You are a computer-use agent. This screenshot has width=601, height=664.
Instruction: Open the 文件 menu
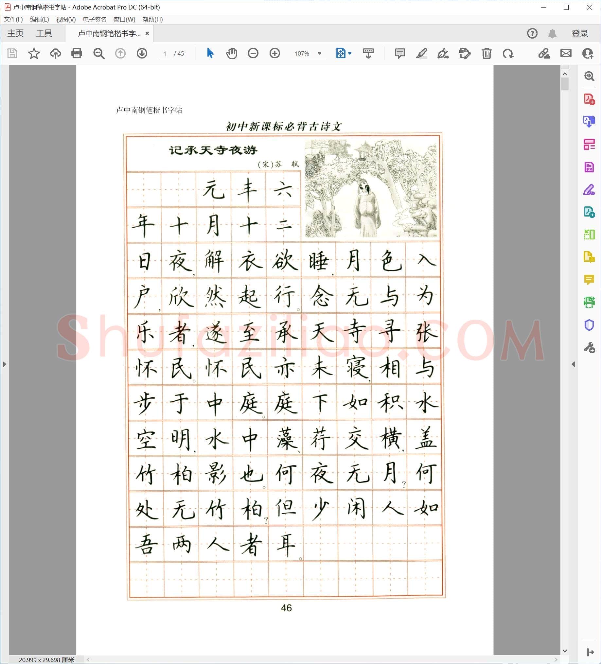point(13,19)
